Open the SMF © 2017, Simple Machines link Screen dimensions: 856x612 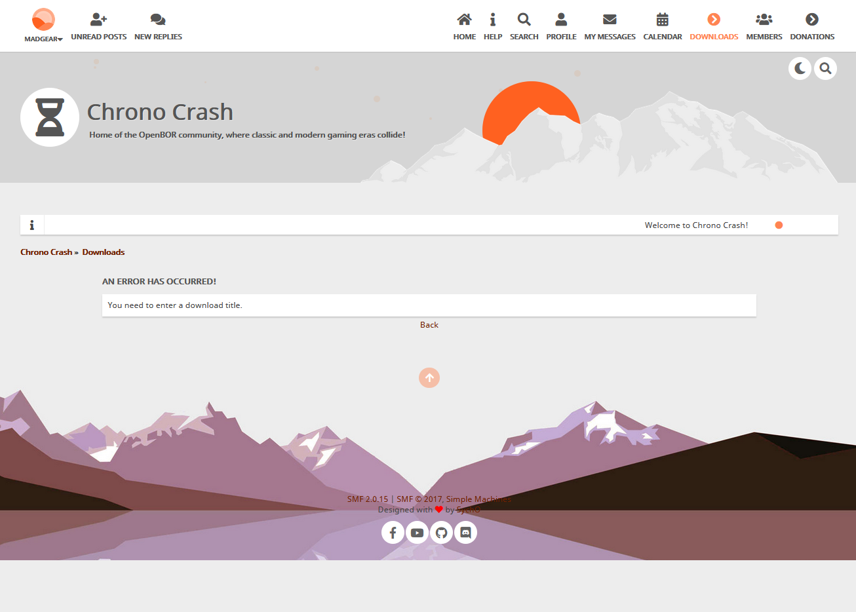[454, 499]
